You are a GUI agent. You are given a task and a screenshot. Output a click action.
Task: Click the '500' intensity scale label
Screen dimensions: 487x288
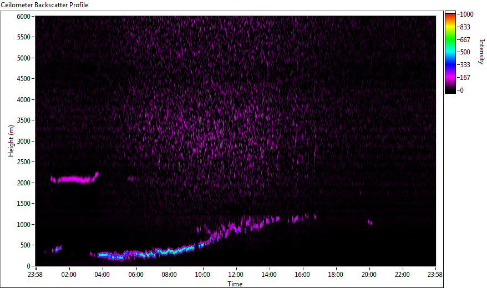(465, 52)
